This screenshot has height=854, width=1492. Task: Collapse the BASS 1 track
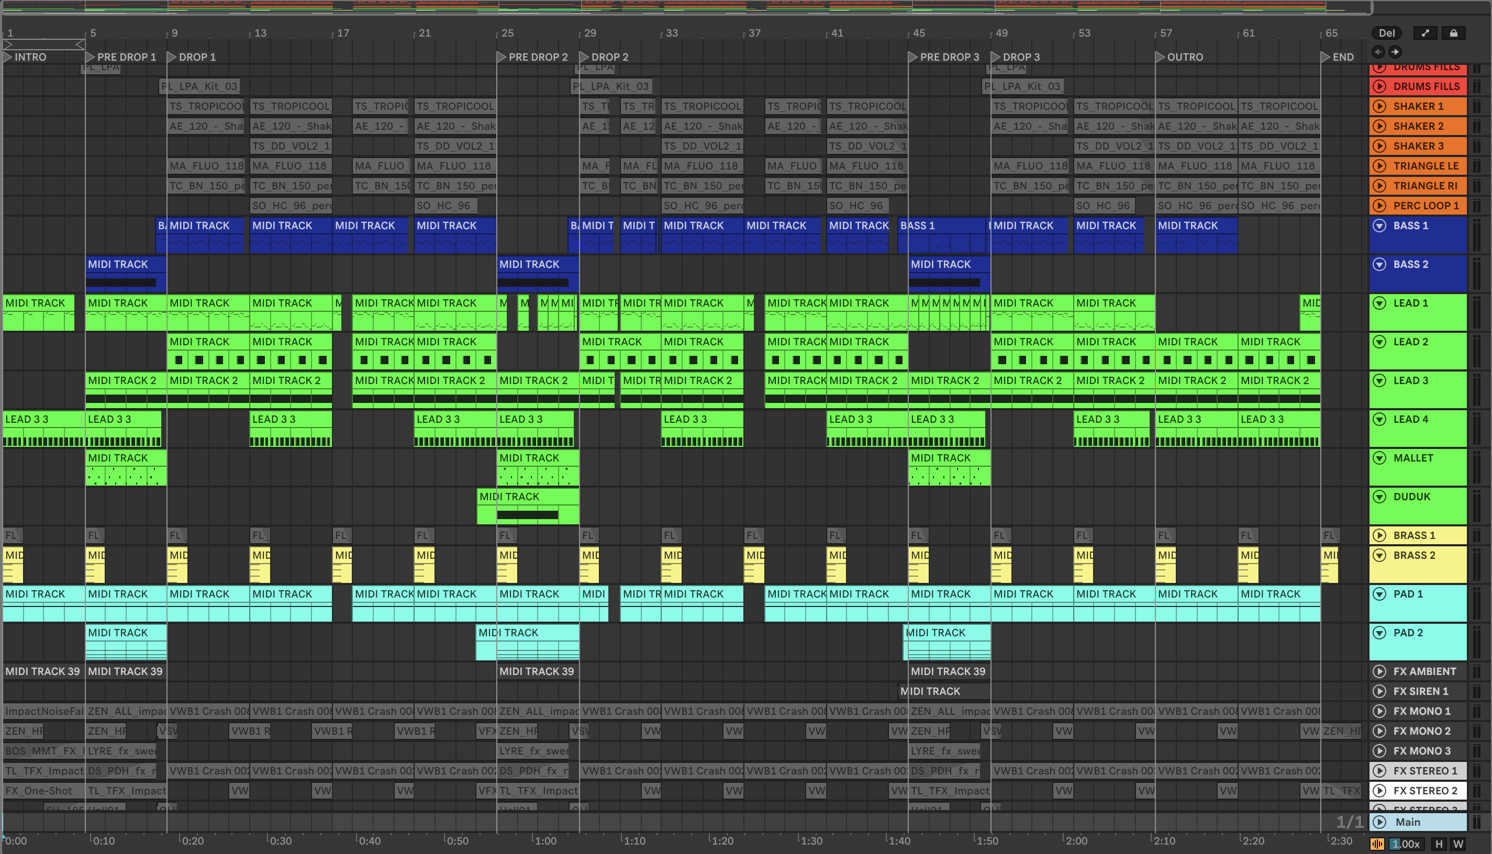(x=1379, y=226)
